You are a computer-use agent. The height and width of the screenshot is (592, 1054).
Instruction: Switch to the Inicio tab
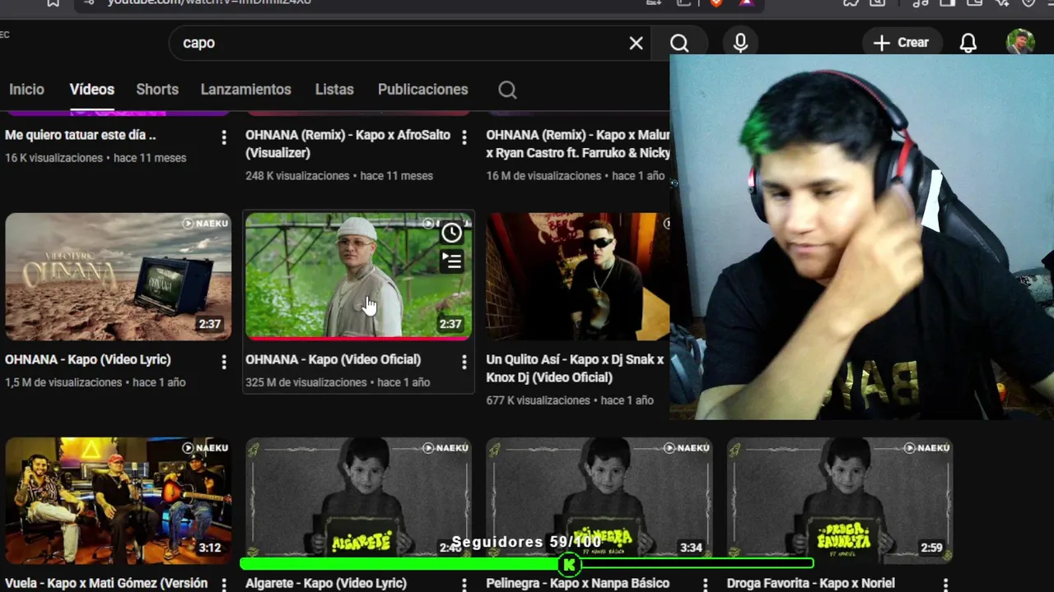(x=26, y=89)
